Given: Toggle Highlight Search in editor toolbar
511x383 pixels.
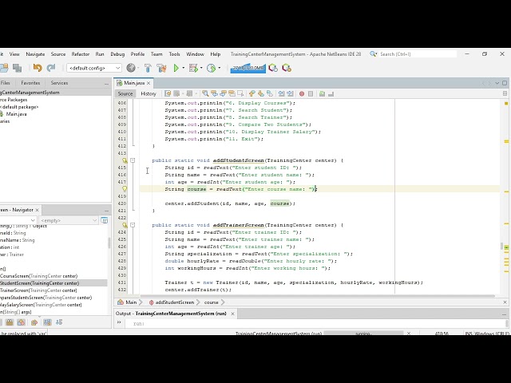Looking at the screenshot, I should point(232,94).
